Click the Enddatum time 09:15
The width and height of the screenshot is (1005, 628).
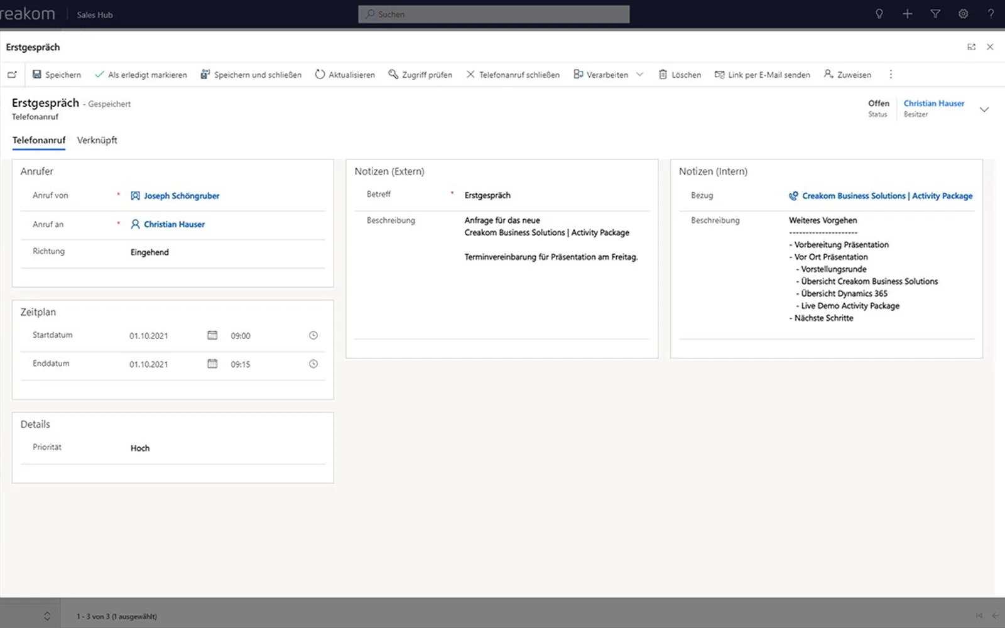240,364
